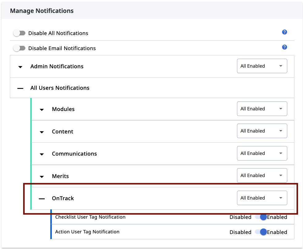Click the Action User Tag Notification label
The width and height of the screenshot is (303, 250).
tap(87, 232)
